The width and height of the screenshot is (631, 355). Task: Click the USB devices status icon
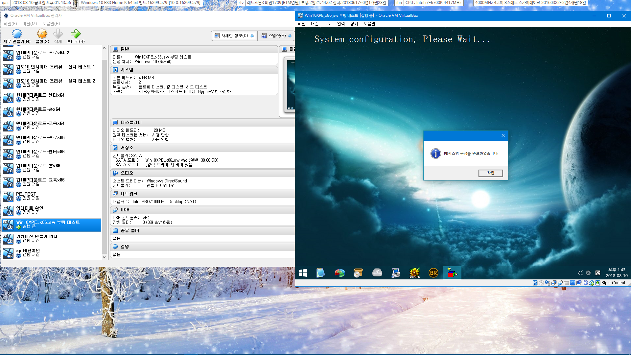point(560,283)
